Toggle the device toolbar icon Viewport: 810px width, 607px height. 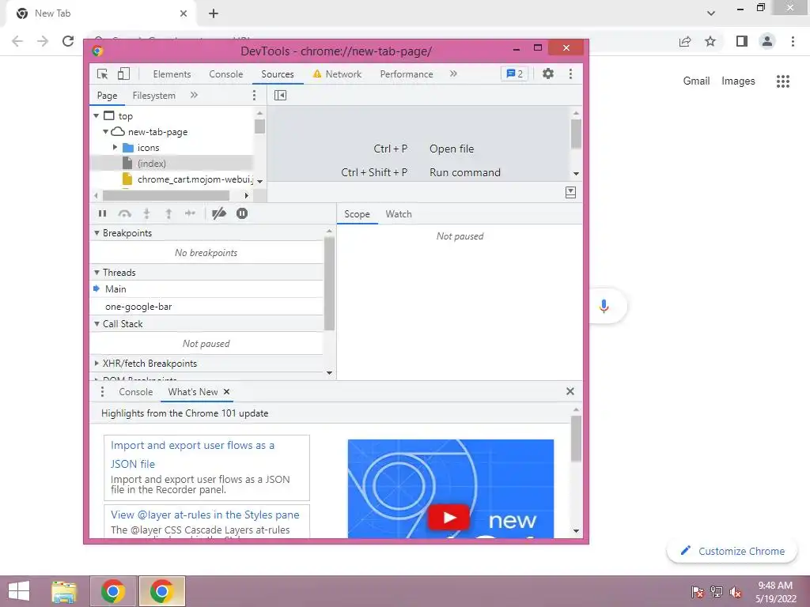pos(123,74)
